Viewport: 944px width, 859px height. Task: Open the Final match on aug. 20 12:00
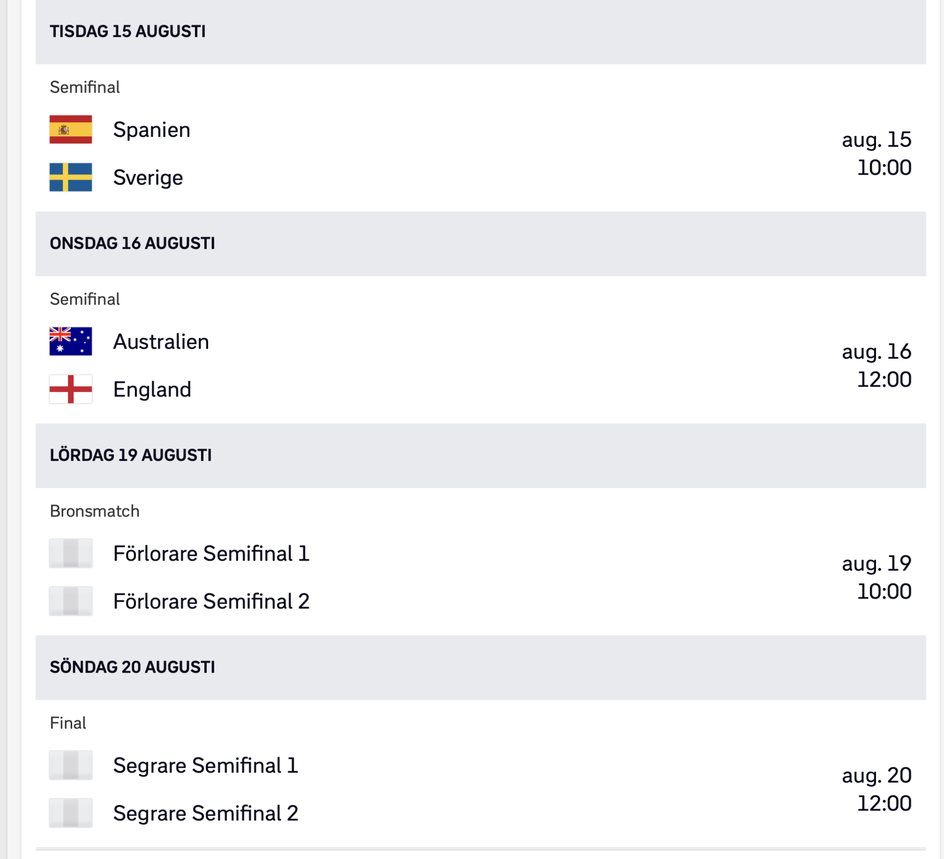876,789
